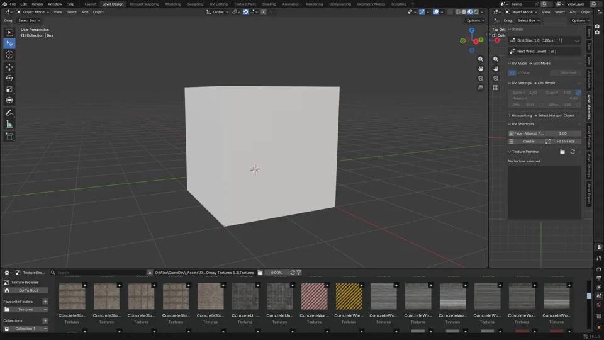This screenshot has width=604, height=340.
Task: Browse folder icon beside texture path
Action: point(260,273)
